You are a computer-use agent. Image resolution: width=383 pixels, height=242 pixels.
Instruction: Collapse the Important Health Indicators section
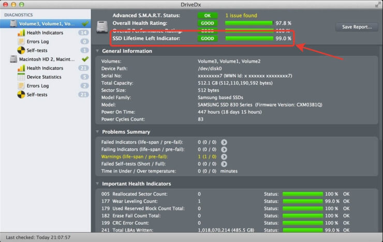pos(98,184)
